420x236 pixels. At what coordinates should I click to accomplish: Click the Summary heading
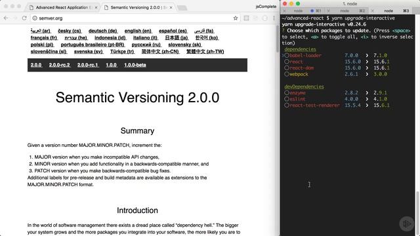point(137,130)
